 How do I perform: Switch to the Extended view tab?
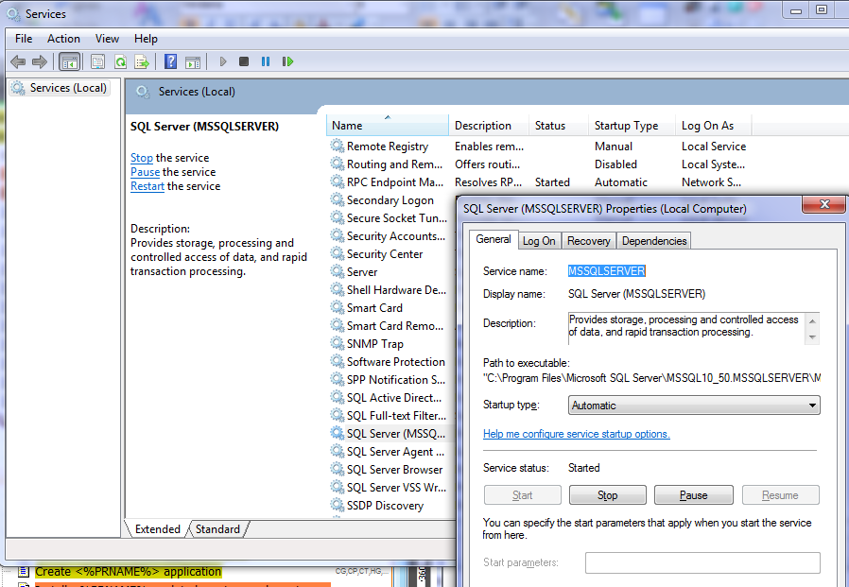coord(158,529)
